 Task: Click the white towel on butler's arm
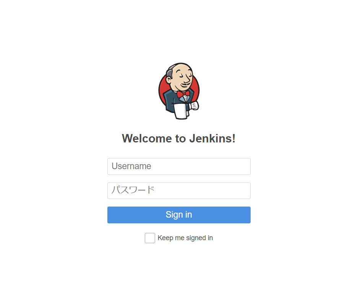point(181,111)
